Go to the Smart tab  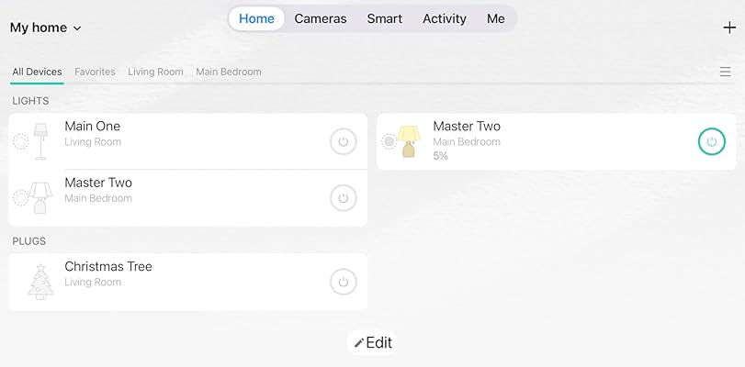coord(384,18)
